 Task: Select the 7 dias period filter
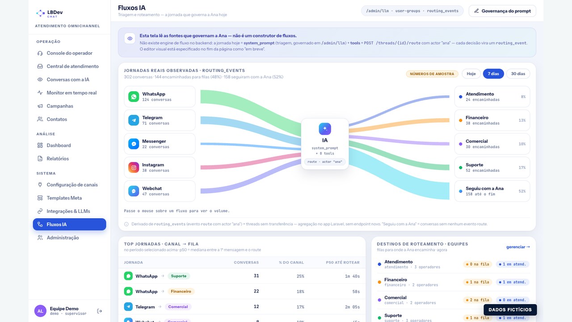tap(493, 74)
